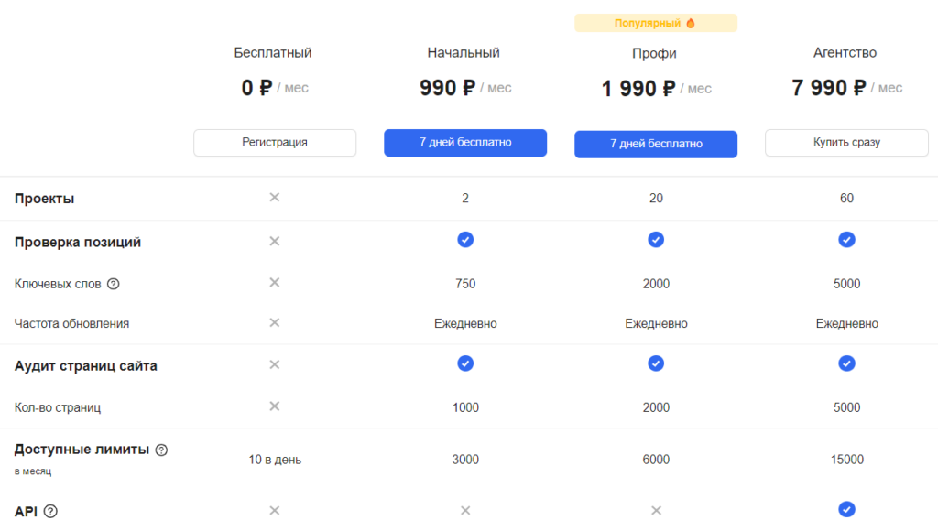Open the help tooltip beside Доступные лимиты
The width and height of the screenshot is (938, 531).
tap(161, 450)
